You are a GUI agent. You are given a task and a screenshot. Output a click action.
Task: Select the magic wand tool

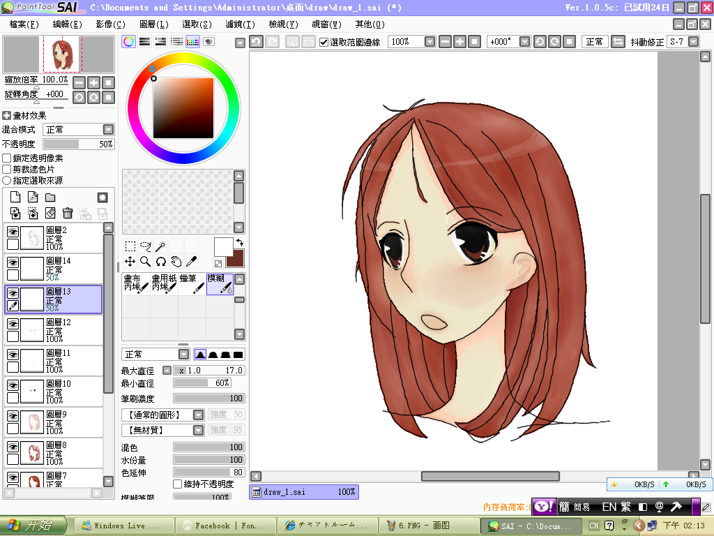click(x=161, y=246)
